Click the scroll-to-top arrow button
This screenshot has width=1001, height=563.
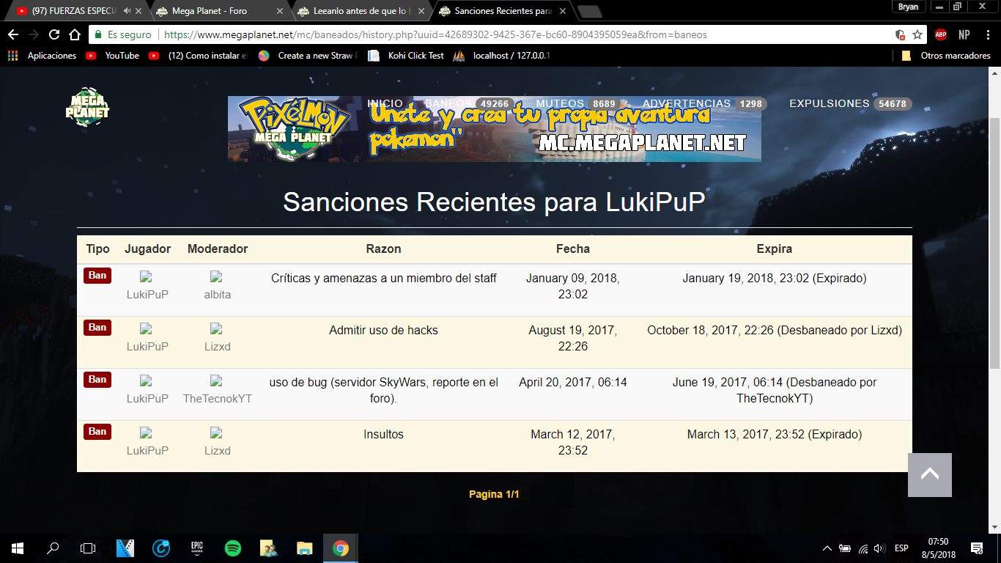point(929,474)
